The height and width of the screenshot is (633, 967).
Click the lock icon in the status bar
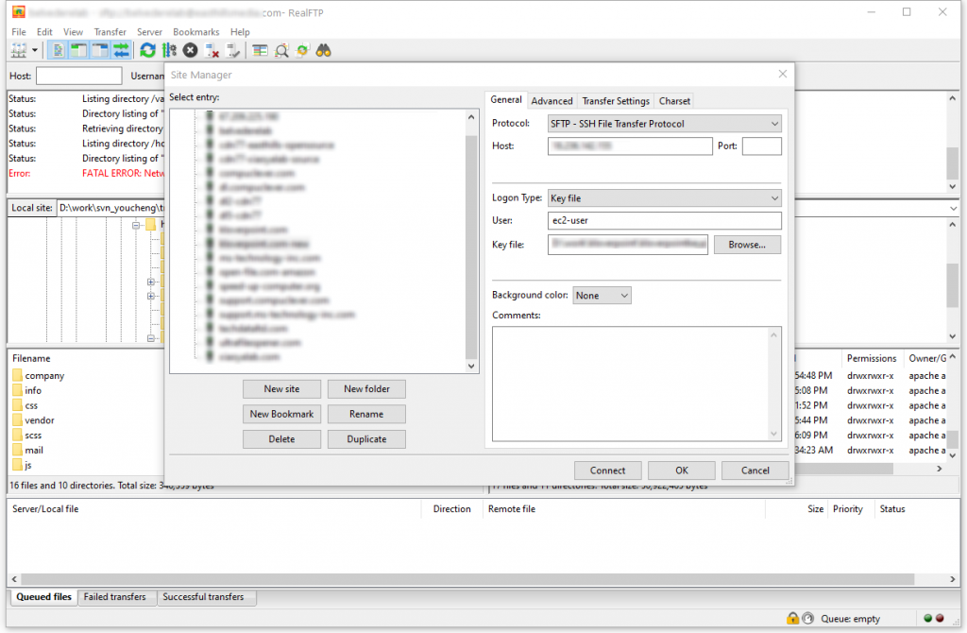coord(792,619)
